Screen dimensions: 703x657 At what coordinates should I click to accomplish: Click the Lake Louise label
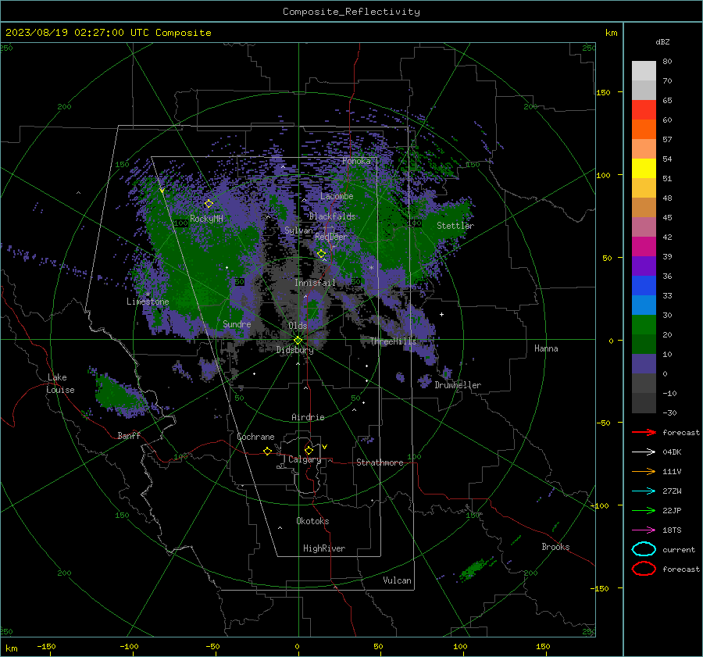61,384
